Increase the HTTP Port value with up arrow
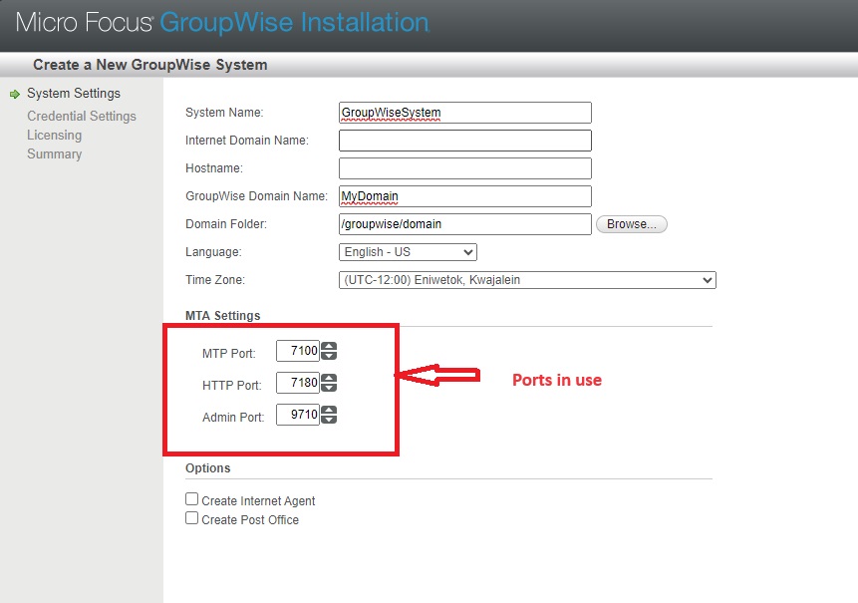The width and height of the screenshot is (858, 603). click(x=329, y=379)
